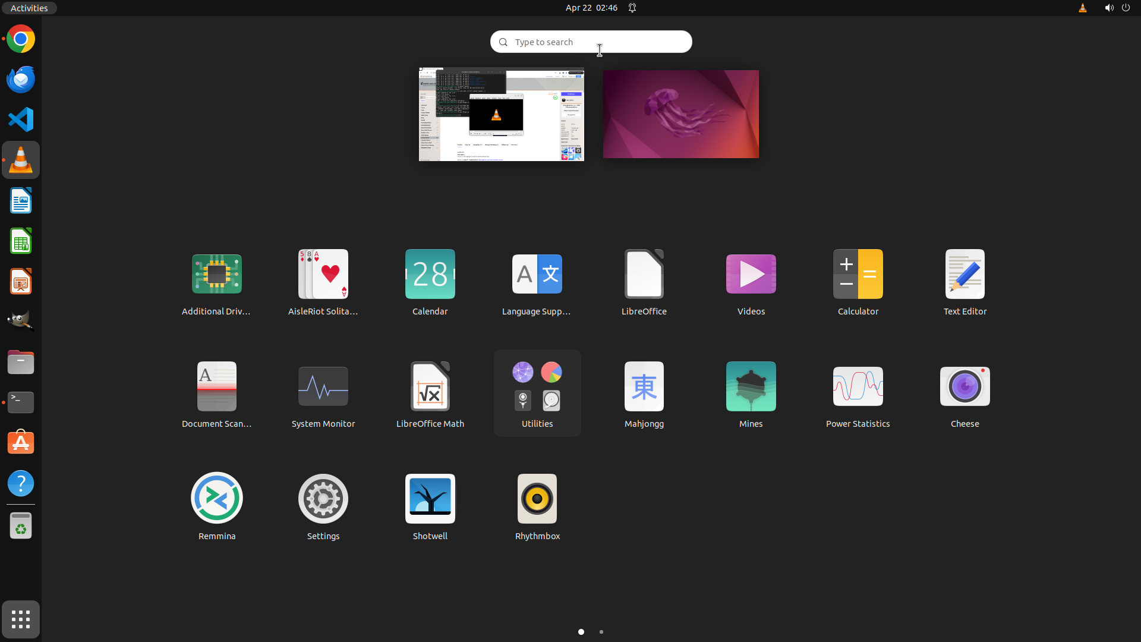Screen dimensions: 1141x642
Task: Click the Type to search field
Action: click(x=591, y=42)
